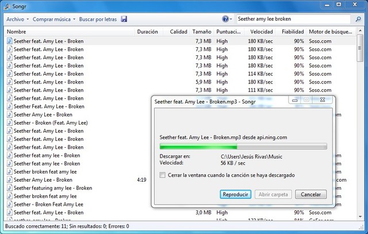Image resolution: width=368 pixels, height=234 pixels.
Task: Click the '3,0 MB' size cell
Action: tap(204, 212)
